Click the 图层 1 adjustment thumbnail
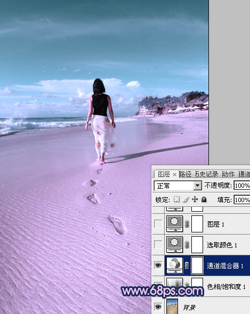Screen dimensions: 250x314 click(x=174, y=224)
